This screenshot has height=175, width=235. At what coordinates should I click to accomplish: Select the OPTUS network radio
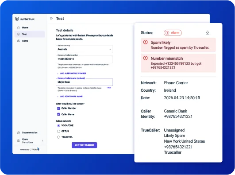click(x=58, y=131)
